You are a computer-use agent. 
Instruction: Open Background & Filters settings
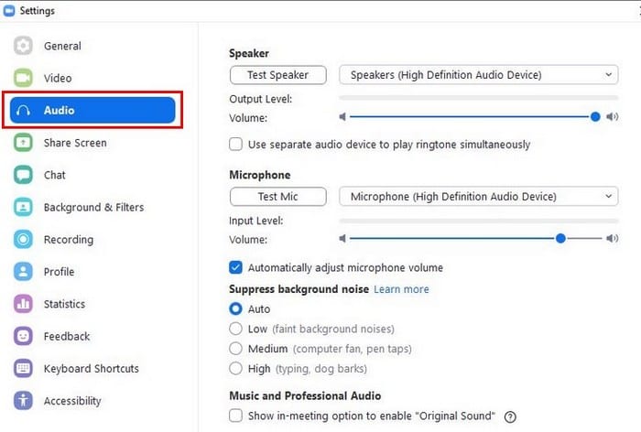[93, 207]
